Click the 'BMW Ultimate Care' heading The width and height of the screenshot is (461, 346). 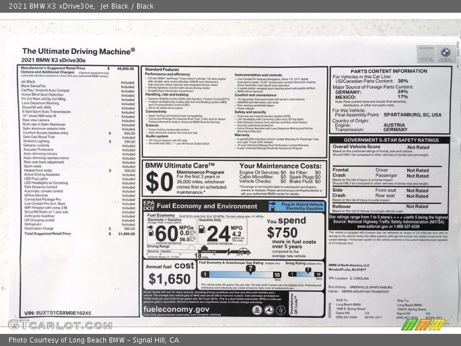tap(180, 166)
